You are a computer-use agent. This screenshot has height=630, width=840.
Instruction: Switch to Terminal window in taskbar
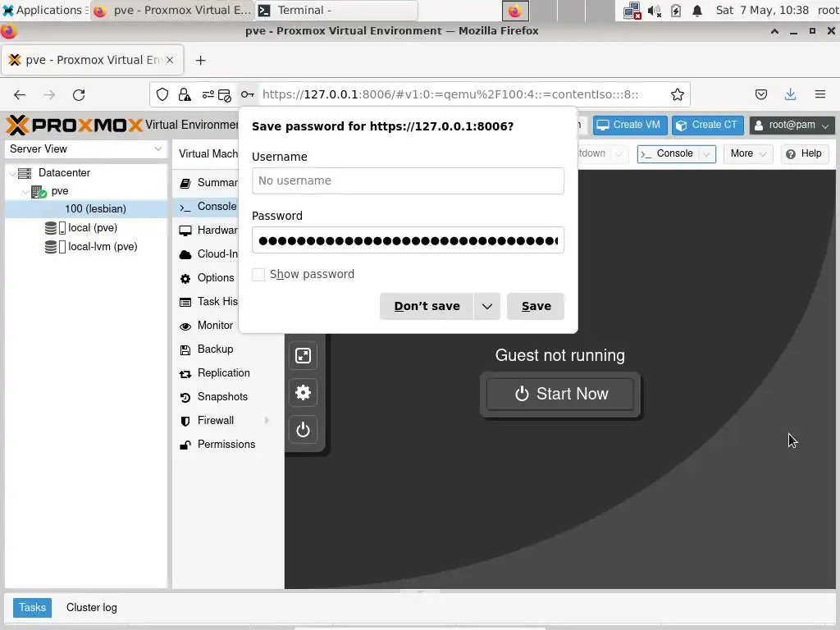click(336, 10)
